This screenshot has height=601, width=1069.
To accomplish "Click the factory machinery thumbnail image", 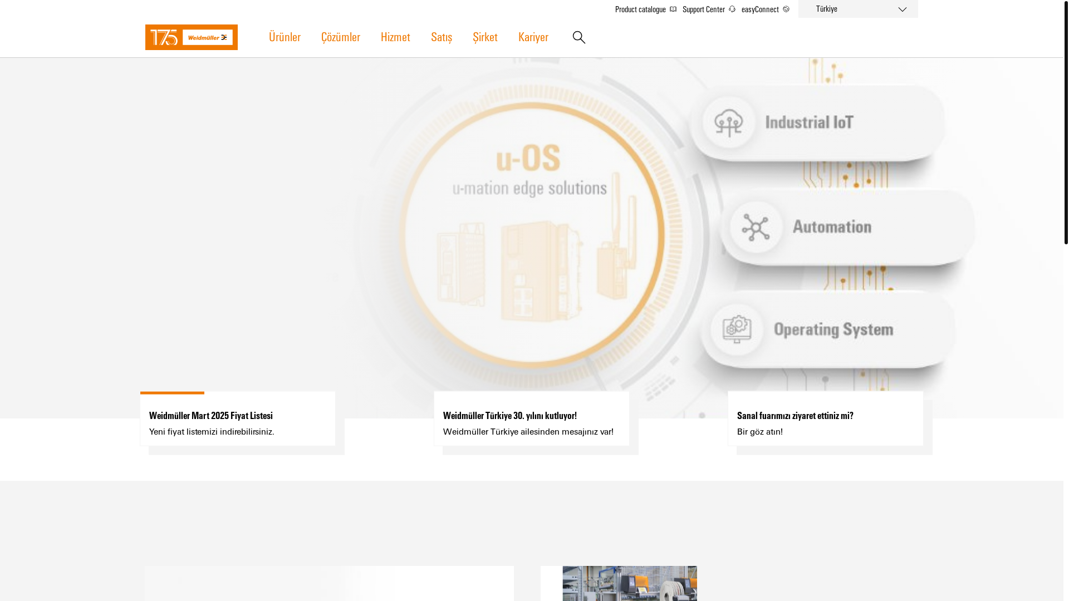I will (630, 583).
